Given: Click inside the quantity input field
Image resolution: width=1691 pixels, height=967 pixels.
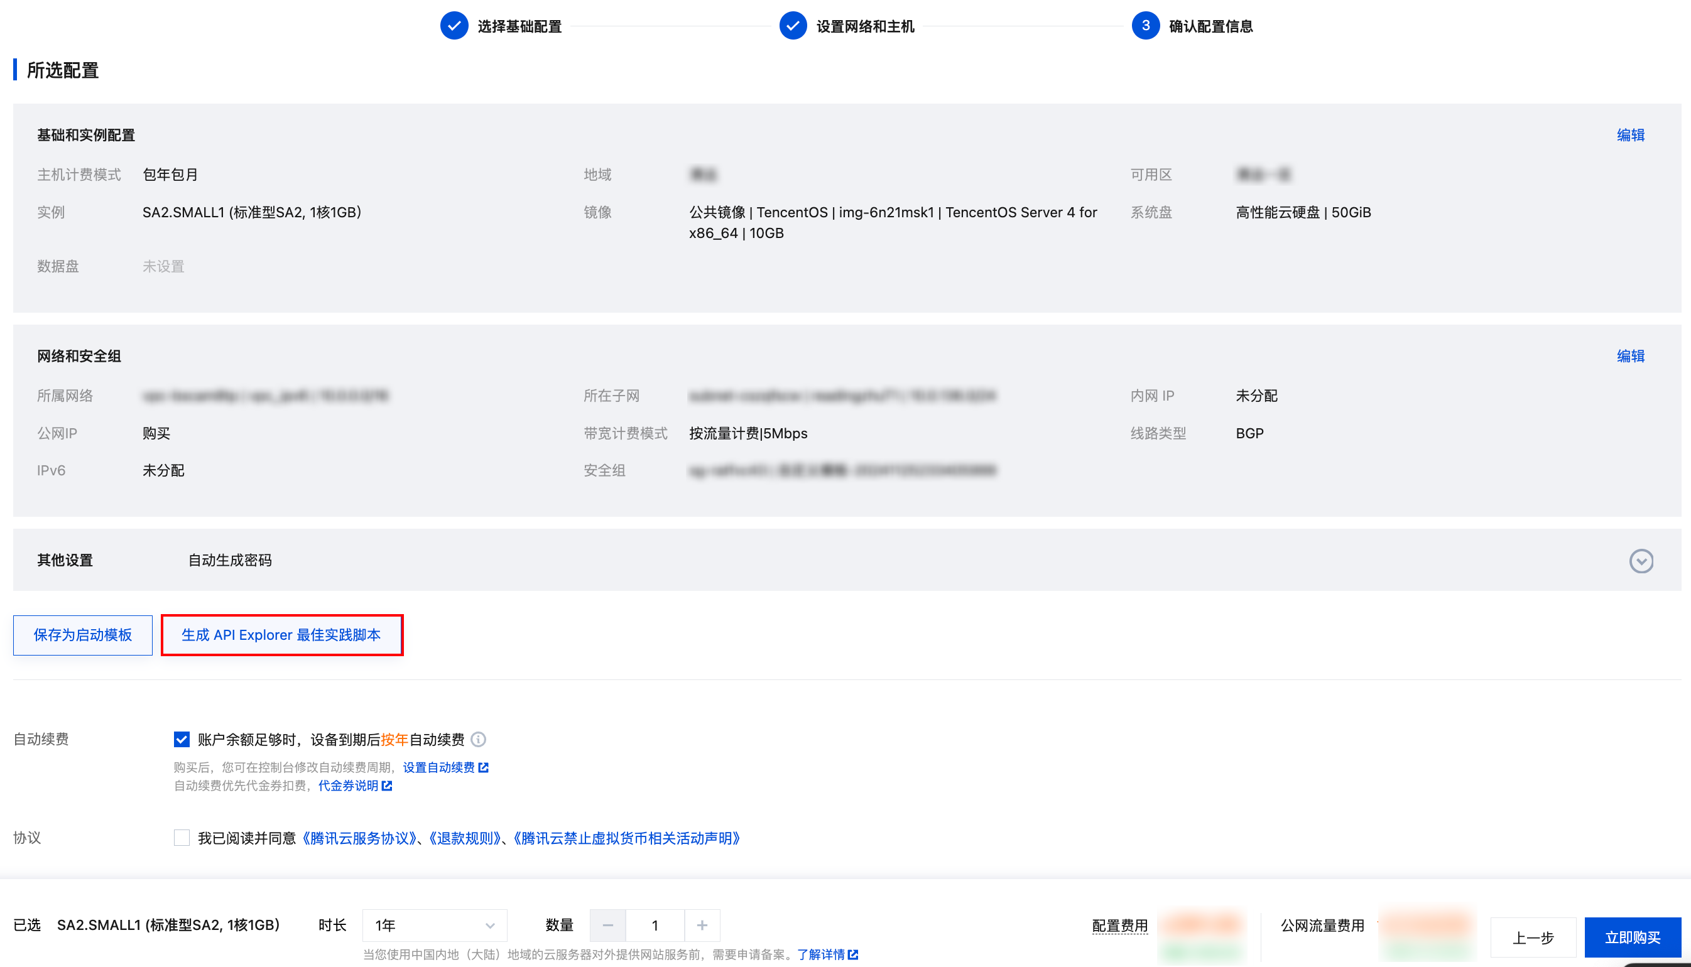Looking at the screenshot, I should coord(655,924).
